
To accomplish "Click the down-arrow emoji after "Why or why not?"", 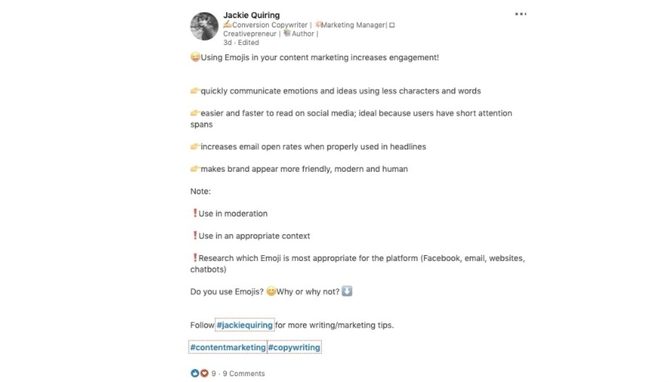I will pos(346,291).
